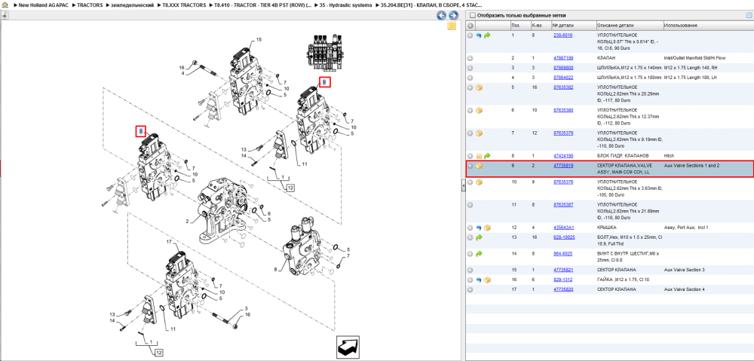Open part number link 435643A1
The image size is (754, 361).
(x=563, y=228)
